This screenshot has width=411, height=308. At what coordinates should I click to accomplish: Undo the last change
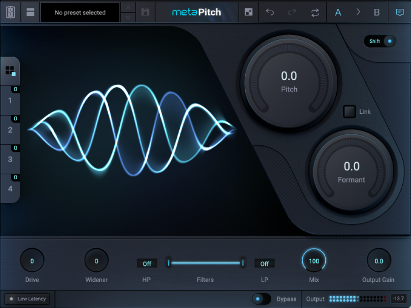(x=270, y=12)
